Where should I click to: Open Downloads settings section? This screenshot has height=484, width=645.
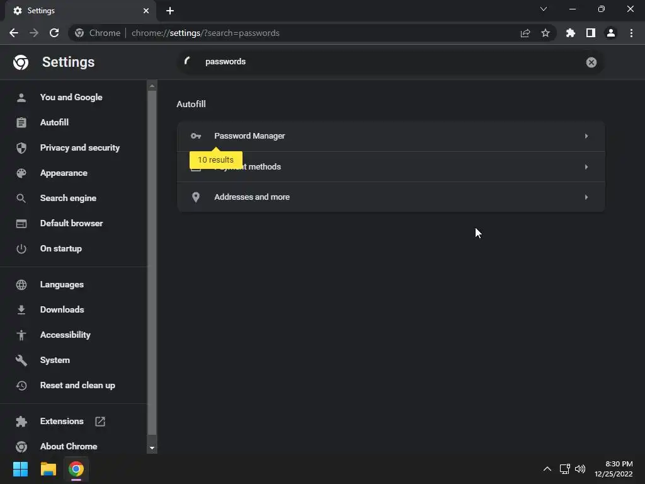point(62,309)
